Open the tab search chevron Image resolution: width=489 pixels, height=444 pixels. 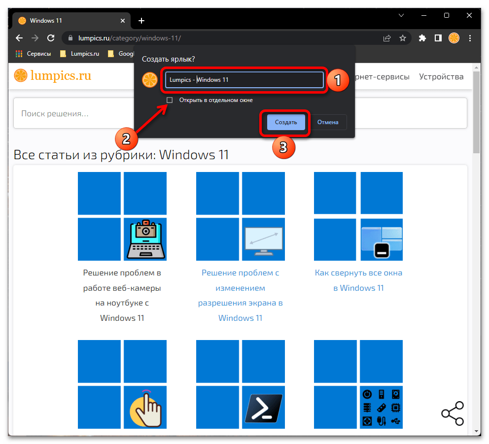coord(401,15)
